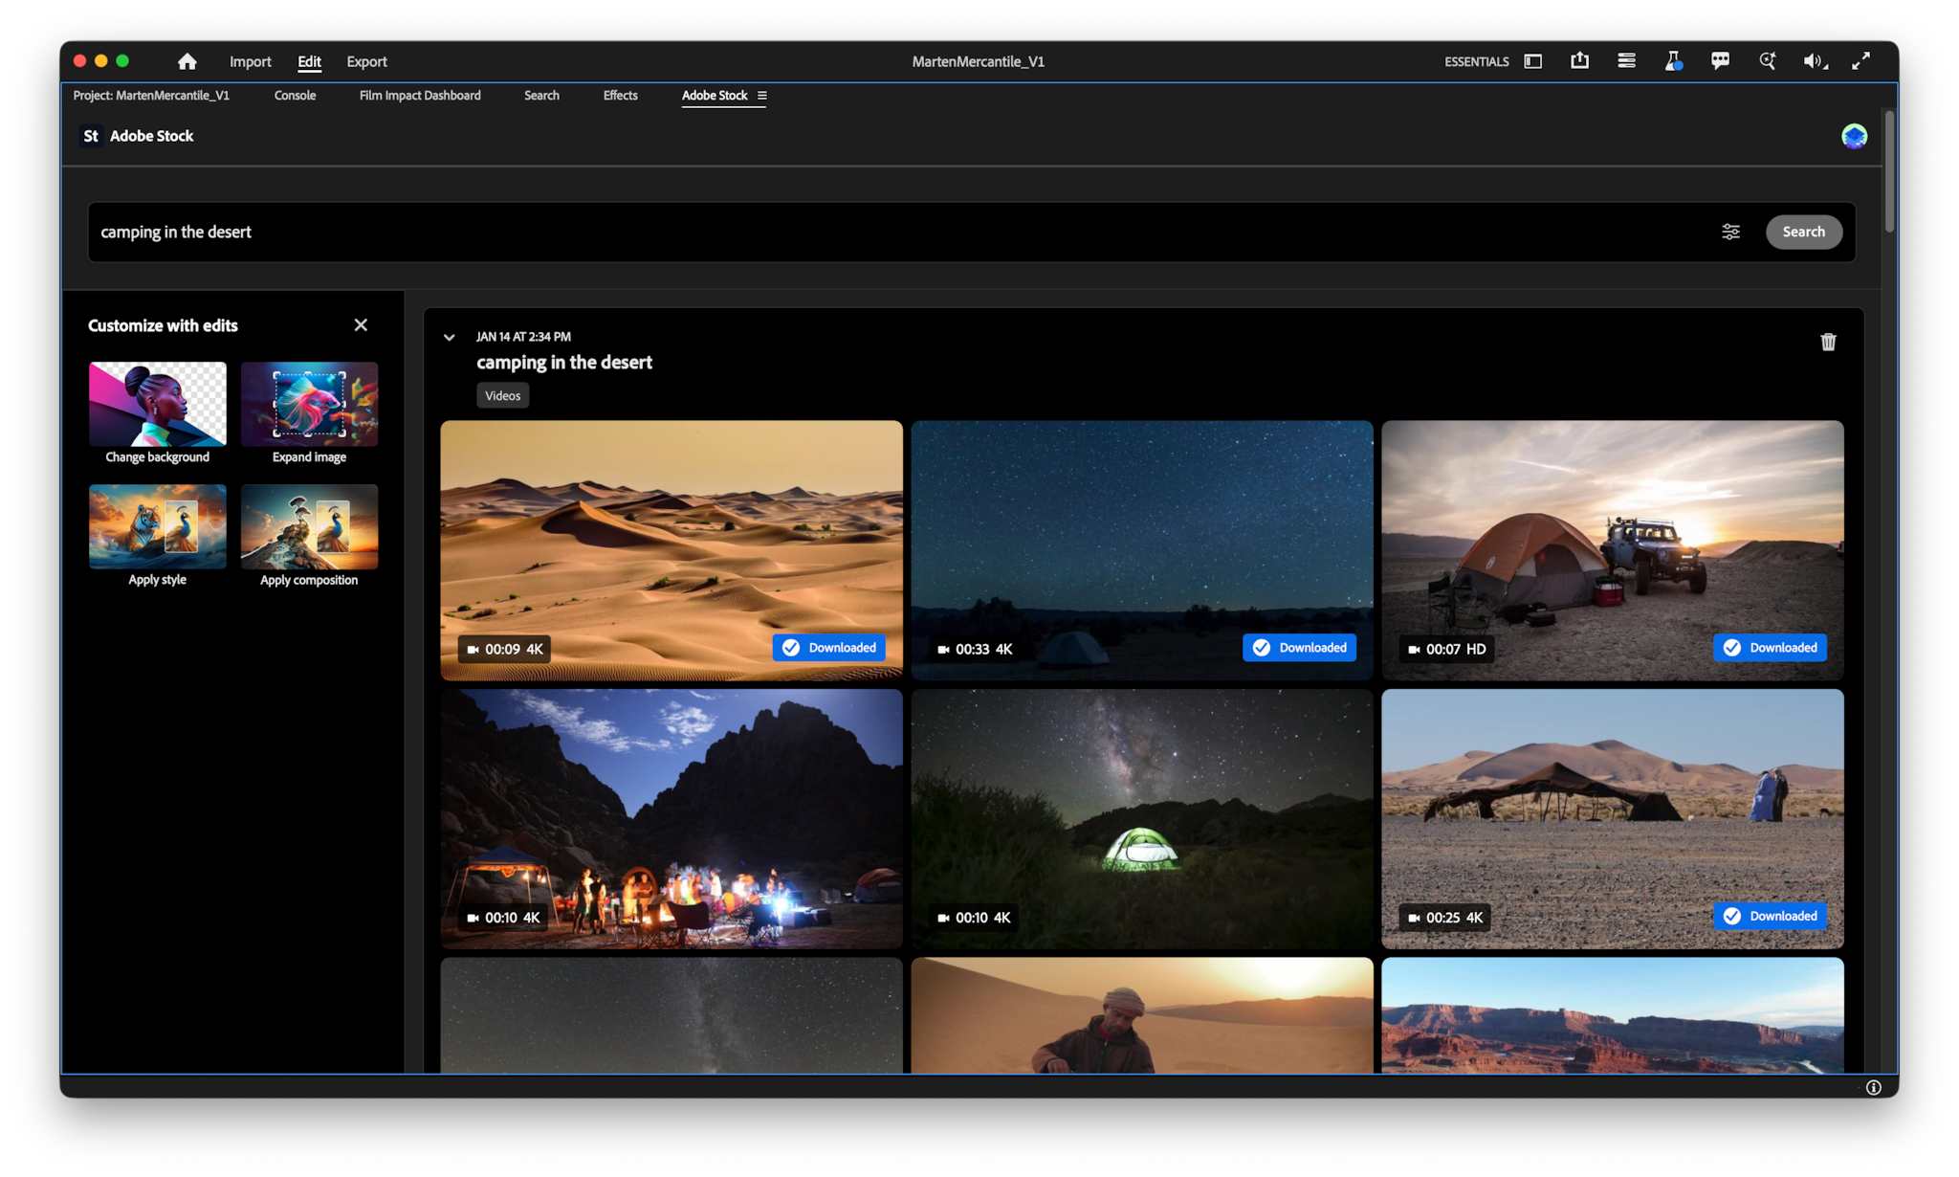
Task: Toggle the Videos filter pill under the search title
Action: point(502,395)
